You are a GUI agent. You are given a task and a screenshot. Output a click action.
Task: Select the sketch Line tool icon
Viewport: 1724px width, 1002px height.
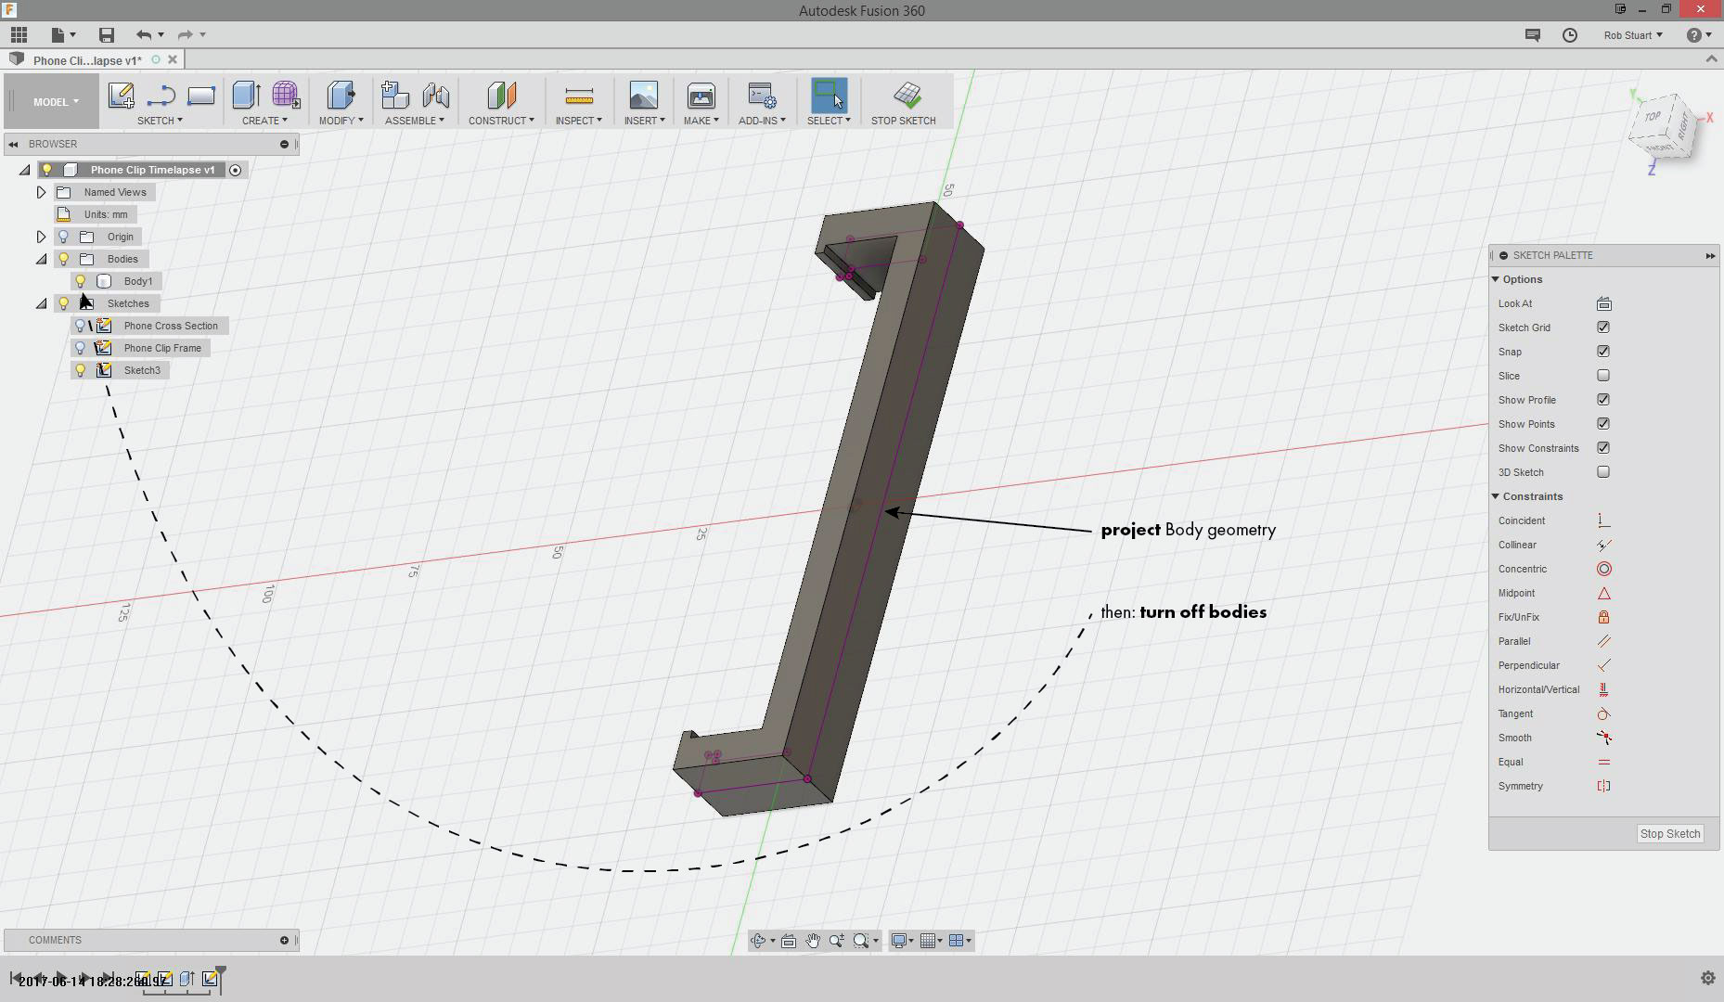pos(161,96)
